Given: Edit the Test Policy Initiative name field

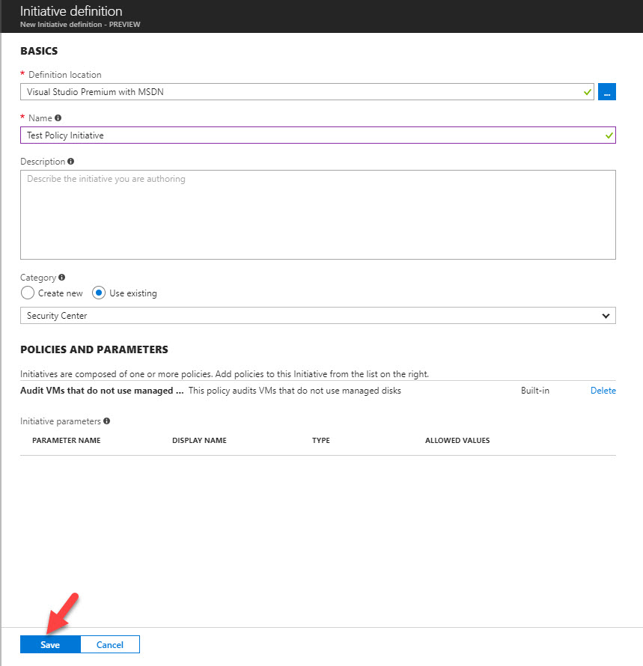Looking at the screenshot, I should [x=318, y=135].
